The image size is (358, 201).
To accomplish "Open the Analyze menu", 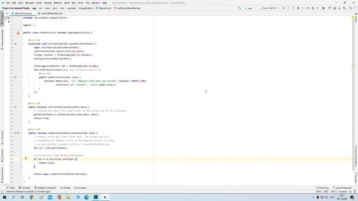I will tap(48, 3).
